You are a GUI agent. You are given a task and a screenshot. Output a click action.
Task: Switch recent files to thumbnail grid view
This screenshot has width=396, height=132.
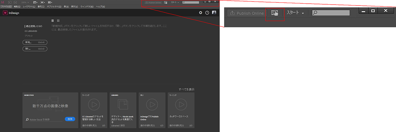tap(58, 20)
